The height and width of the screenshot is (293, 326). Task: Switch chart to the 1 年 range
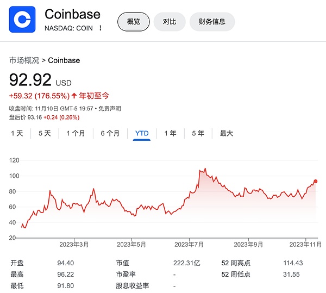(170, 133)
